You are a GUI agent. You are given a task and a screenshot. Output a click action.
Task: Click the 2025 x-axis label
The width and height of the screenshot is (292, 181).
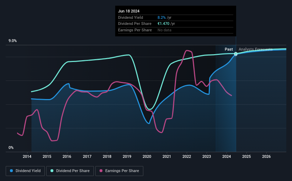tap(246, 156)
